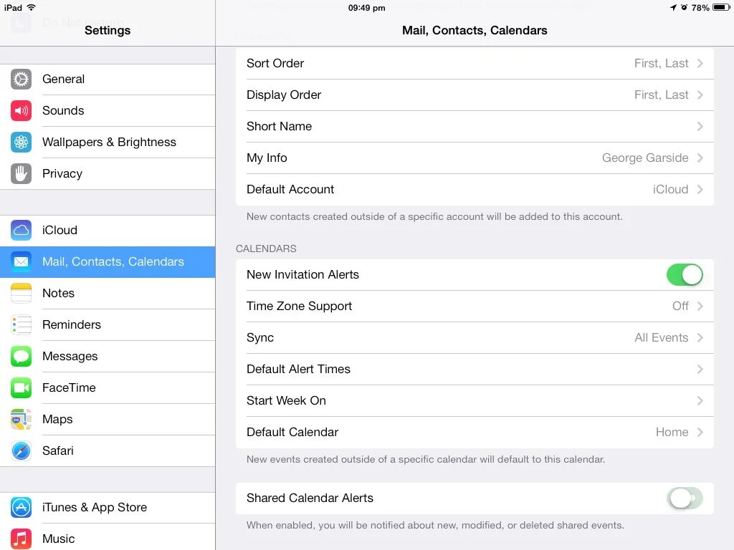
Task: Open the Maps app icon in sidebar
Action: point(21,419)
